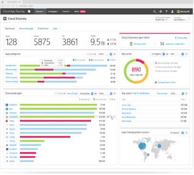Open Traffic dropdown in Top users panel
Screen dimensions: 194x175
(x=177, y=94)
